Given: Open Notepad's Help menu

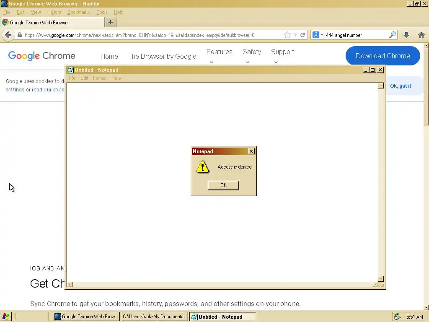Looking at the screenshot, I should click(116, 78).
